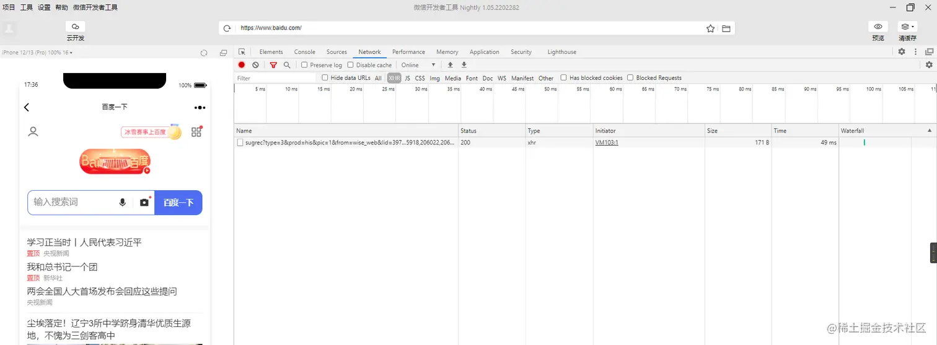Sort by the Size column header
Viewport: 937px width, 345px height.
click(738, 131)
